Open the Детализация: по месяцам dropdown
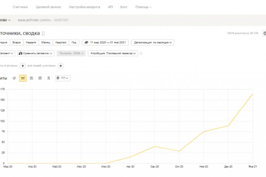266x177 pixels. click(x=152, y=42)
